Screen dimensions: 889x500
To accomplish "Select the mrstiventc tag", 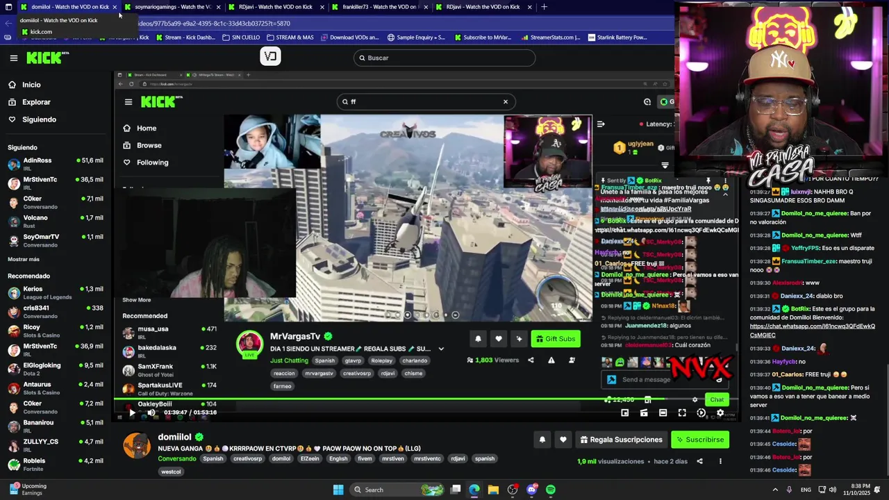I will click(x=426, y=458).
